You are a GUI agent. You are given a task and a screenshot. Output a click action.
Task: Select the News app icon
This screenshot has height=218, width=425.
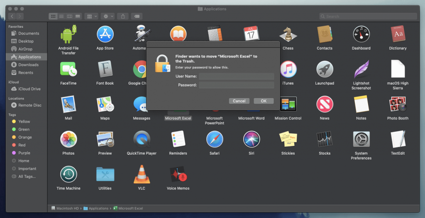[x=325, y=104]
